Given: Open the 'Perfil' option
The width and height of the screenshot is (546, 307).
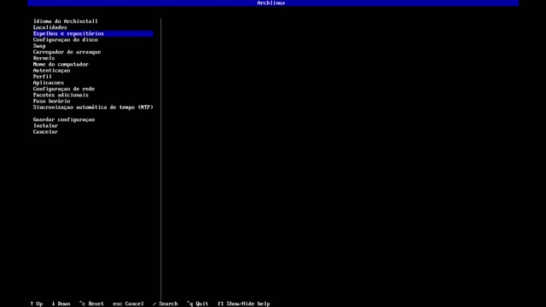Looking at the screenshot, I should 43,77.
